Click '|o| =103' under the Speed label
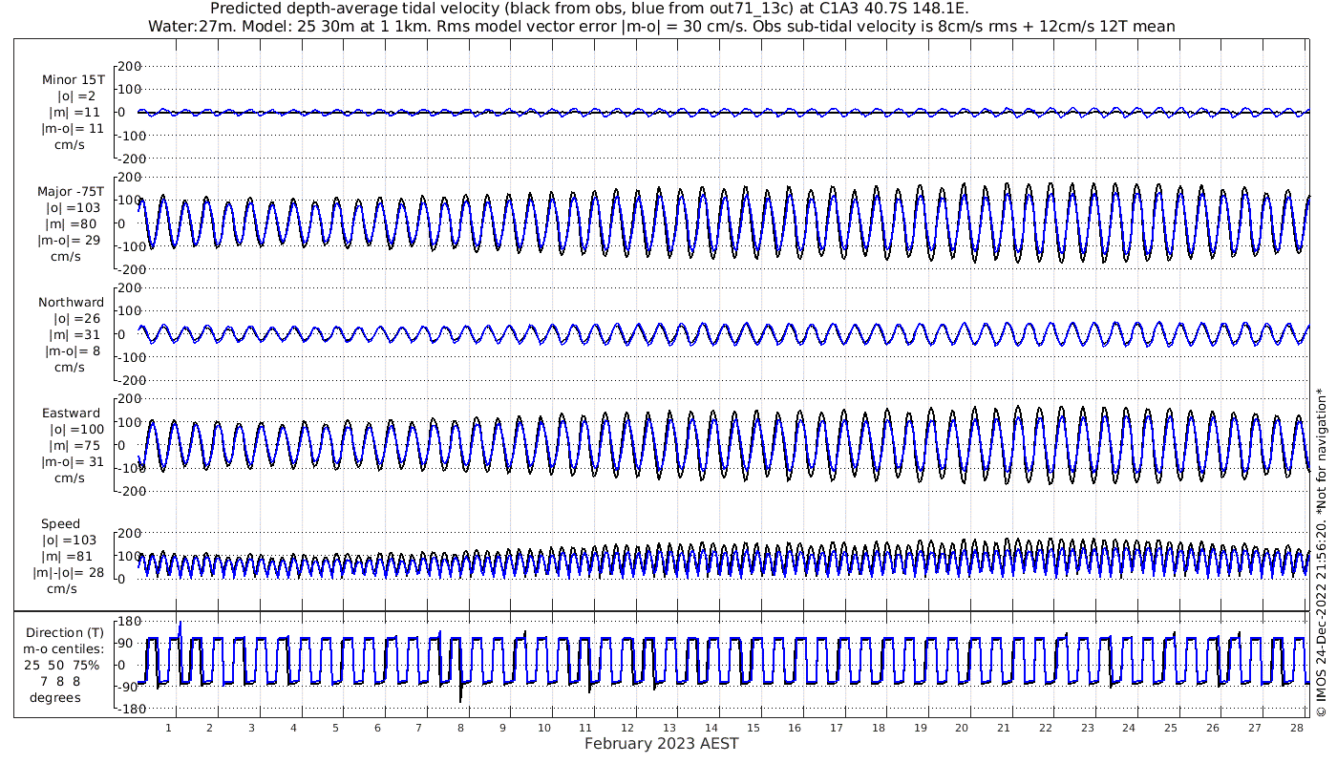The image size is (1337, 764). tap(68, 541)
